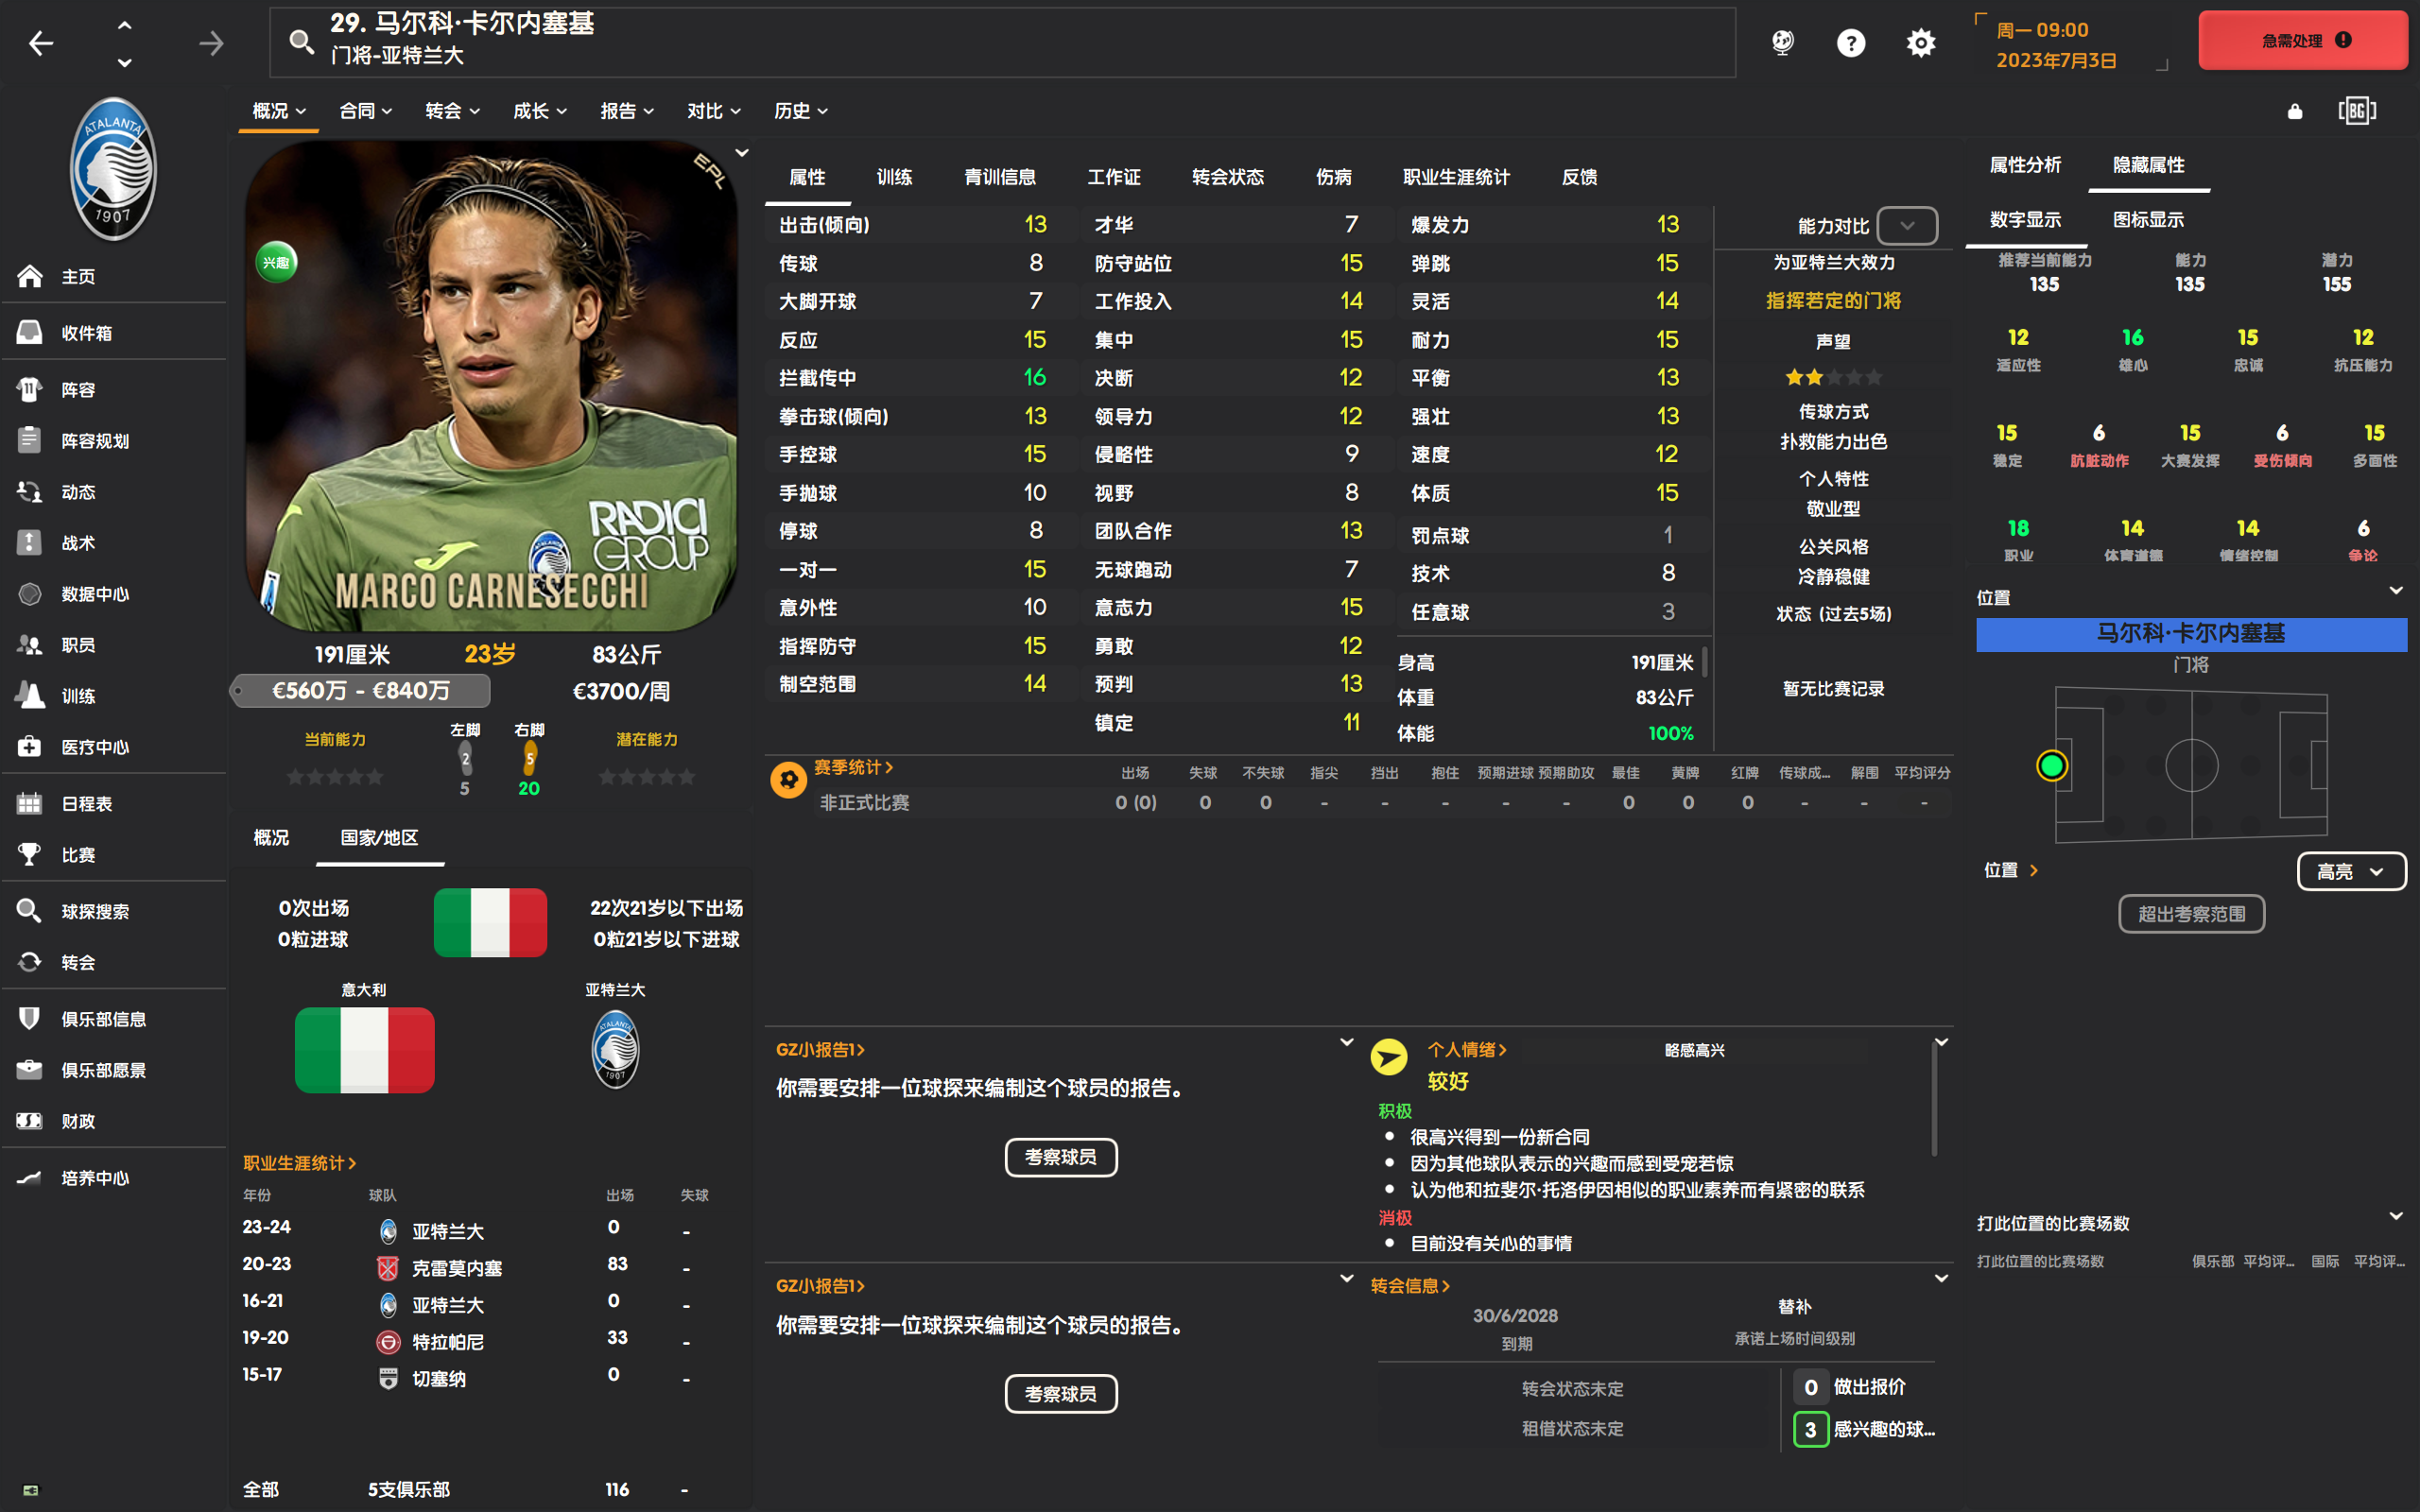The height and width of the screenshot is (1512, 2420).
Task: Open the 合同 contract menu dropdown
Action: tap(365, 111)
